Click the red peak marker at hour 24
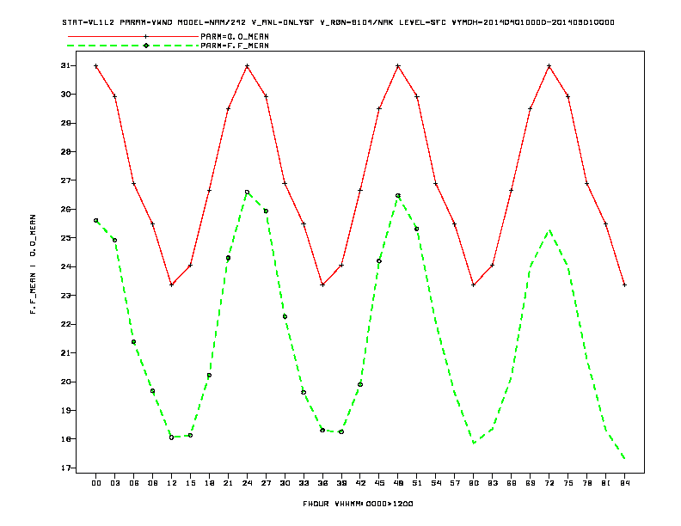This screenshot has width=681, height=526. coord(247,66)
